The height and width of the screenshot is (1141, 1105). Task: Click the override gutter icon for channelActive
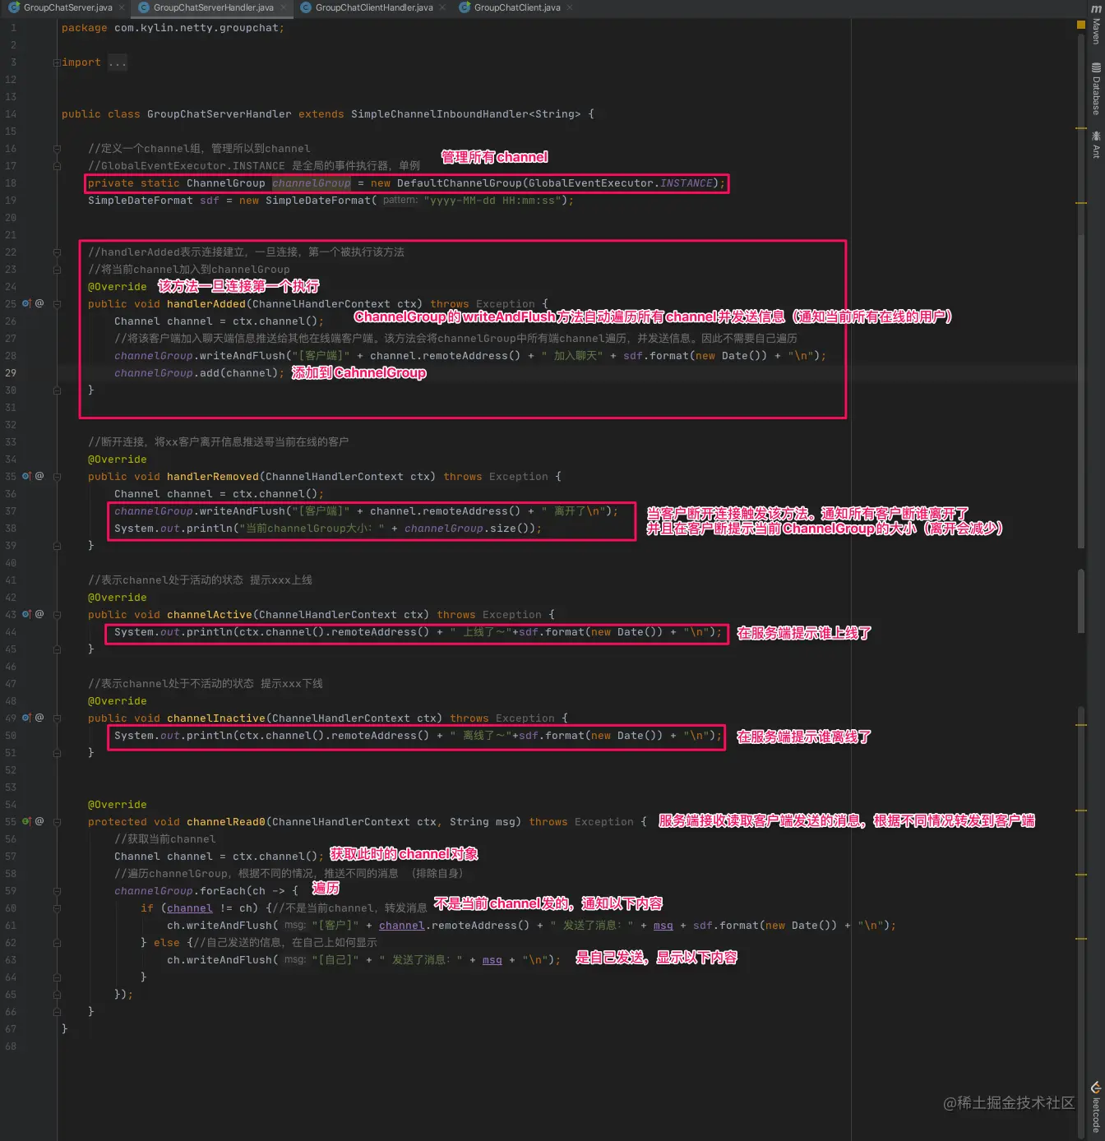click(x=26, y=614)
